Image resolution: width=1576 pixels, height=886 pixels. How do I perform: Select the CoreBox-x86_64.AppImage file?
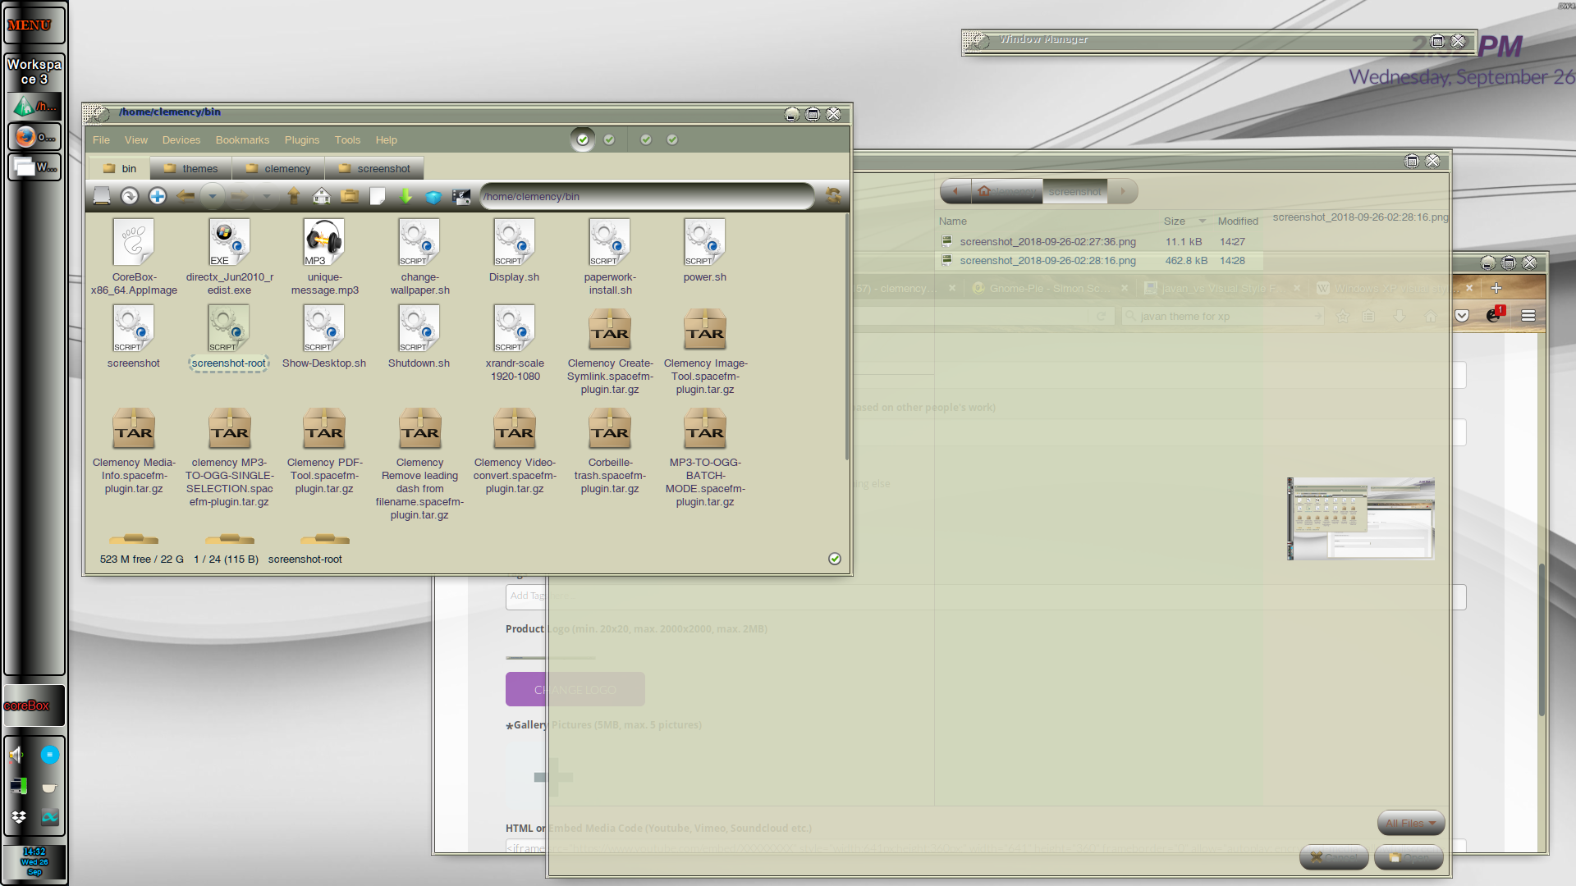click(134, 257)
